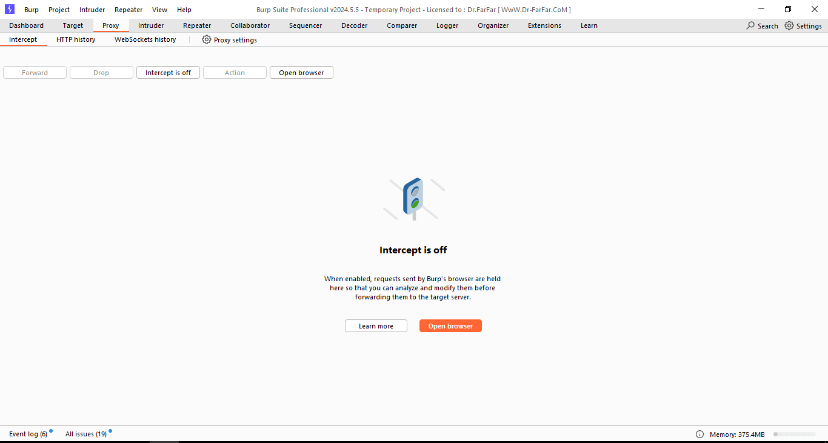Open the All issues (19) panel
The width and height of the screenshot is (828, 443).
86,434
